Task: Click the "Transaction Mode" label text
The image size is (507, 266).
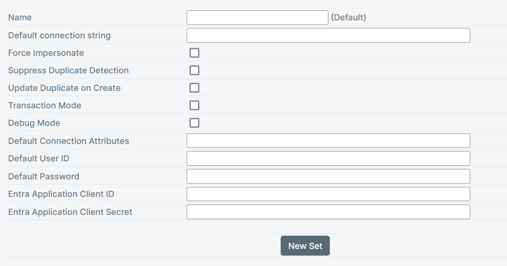Action: tap(44, 106)
